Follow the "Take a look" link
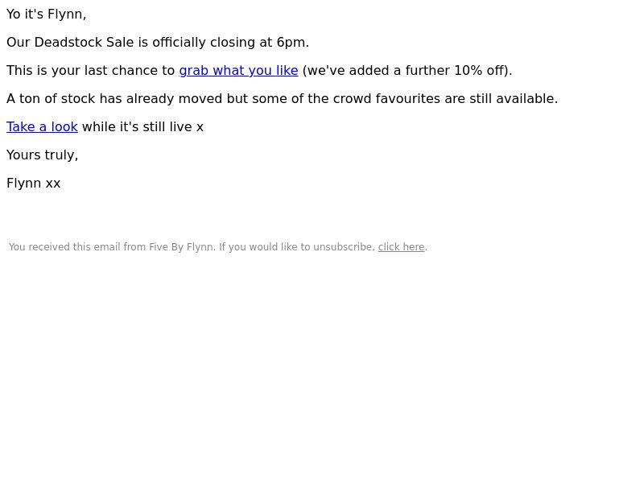Viewport: 644px width, 483px height. [42, 127]
